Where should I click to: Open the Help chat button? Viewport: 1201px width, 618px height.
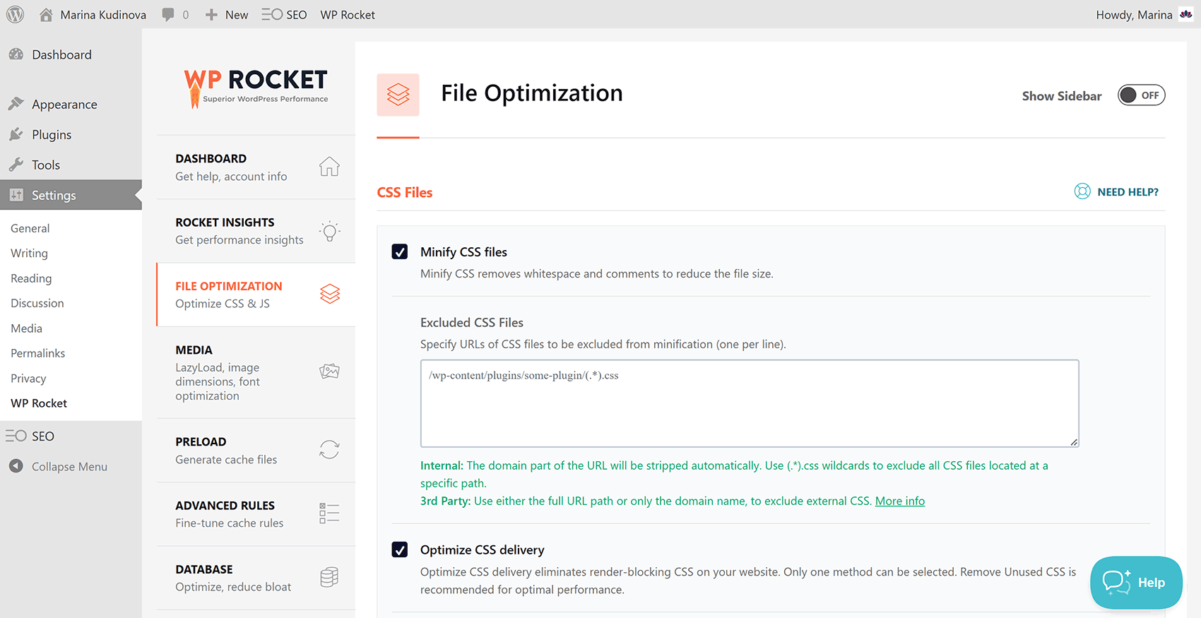1136,583
